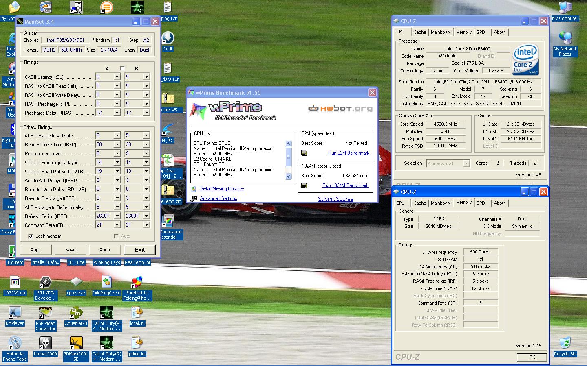
Task: Open prime.ini file icon
Action: (x=137, y=343)
